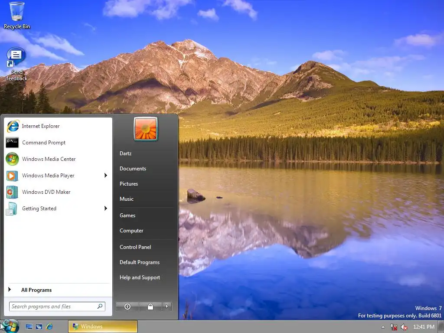Click the power button in Start menu
This screenshot has width=444, height=333.
(127, 307)
